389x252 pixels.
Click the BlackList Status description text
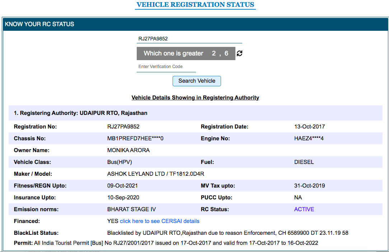click(228, 233)
